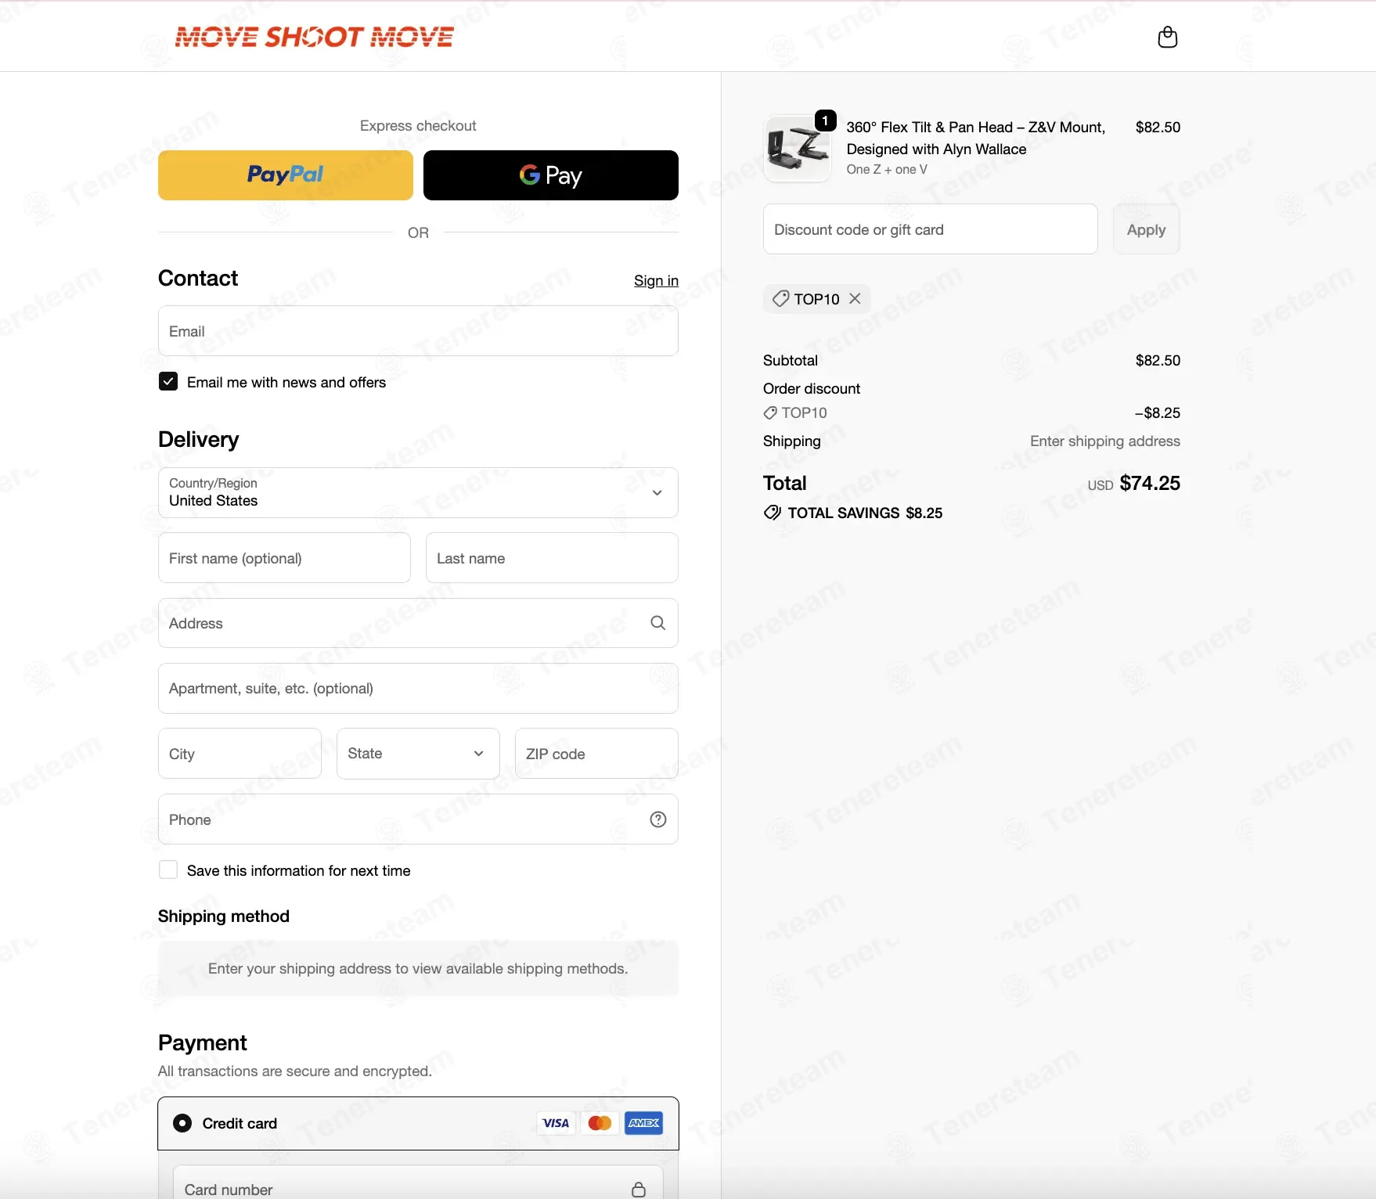Focus the Phone input field
Image resolution: width=1376 pixels, height=1199 pixels.
(x=418, y=819)
